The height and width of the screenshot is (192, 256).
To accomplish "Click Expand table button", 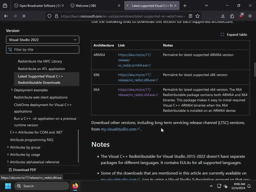I will tap(234, 34).
